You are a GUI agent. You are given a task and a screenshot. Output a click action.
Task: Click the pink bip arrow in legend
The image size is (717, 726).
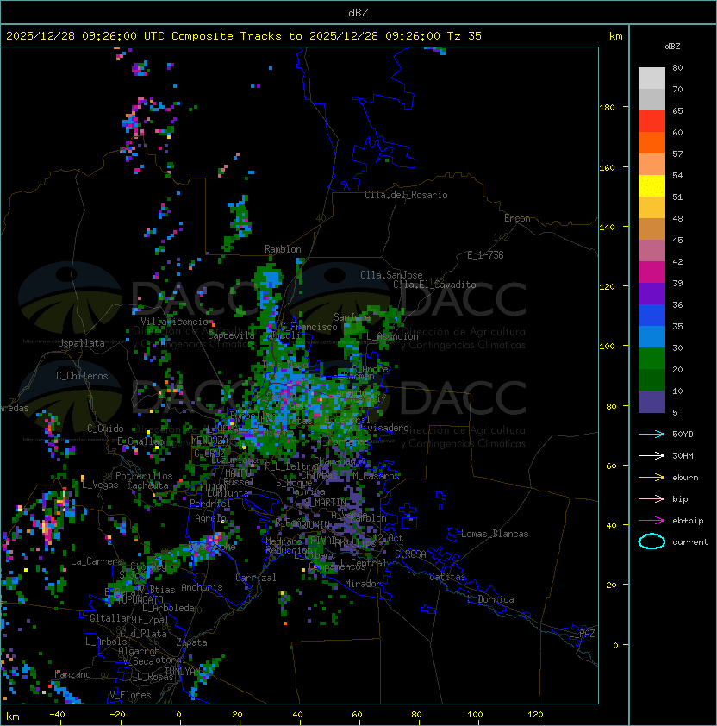click(x=652, y=498)
